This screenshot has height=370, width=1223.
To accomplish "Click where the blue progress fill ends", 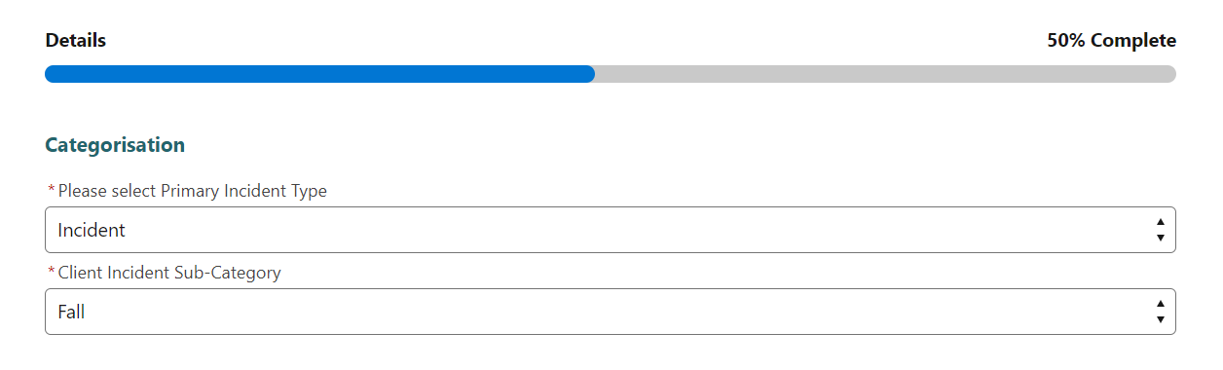I will tap(591, 74).
